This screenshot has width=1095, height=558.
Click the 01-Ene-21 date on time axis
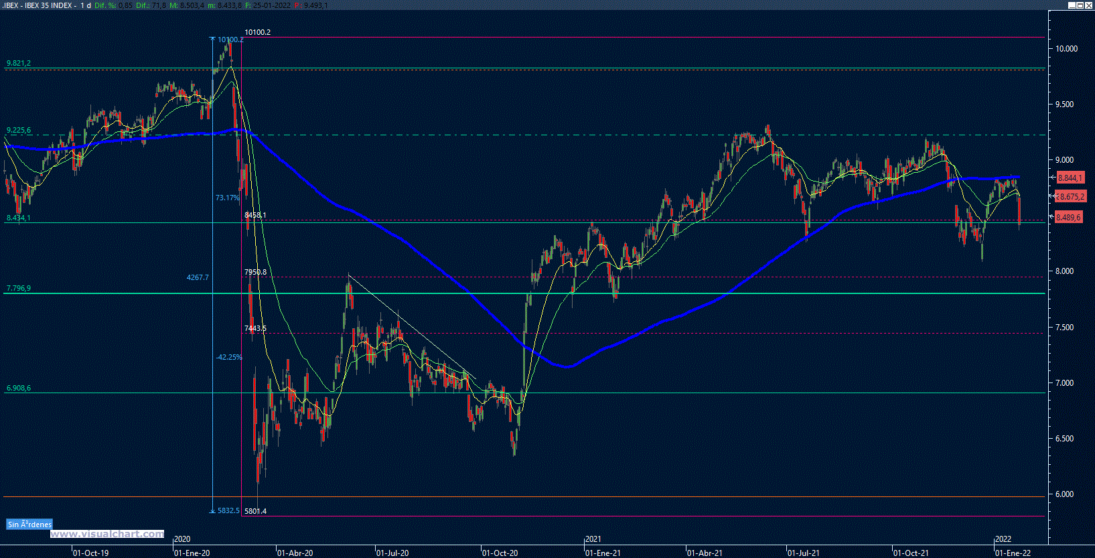click(x=603, y=553)
